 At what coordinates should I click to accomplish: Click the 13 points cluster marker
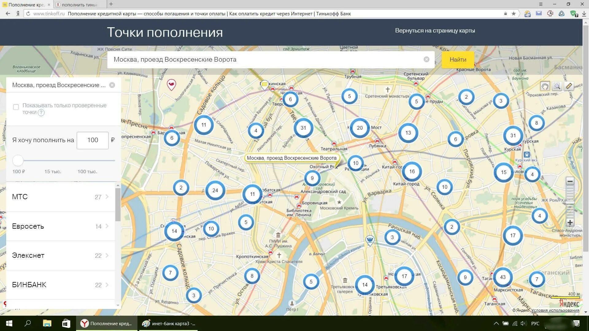[x=408, y=133]
